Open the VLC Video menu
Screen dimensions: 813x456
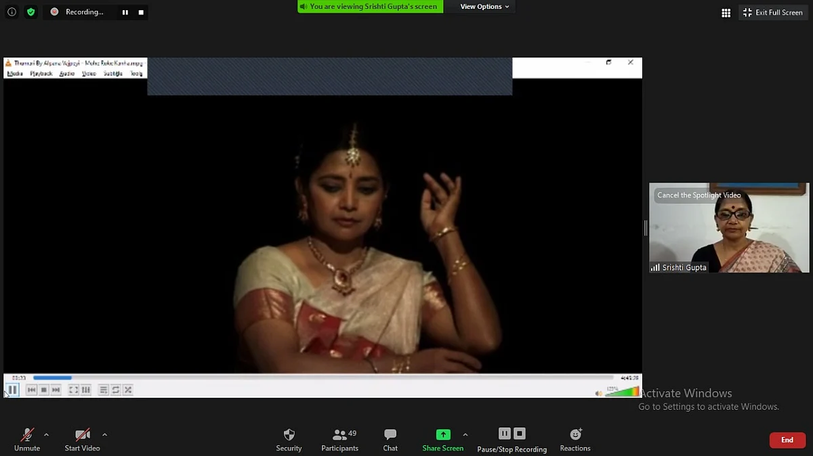tap(89, 73)
